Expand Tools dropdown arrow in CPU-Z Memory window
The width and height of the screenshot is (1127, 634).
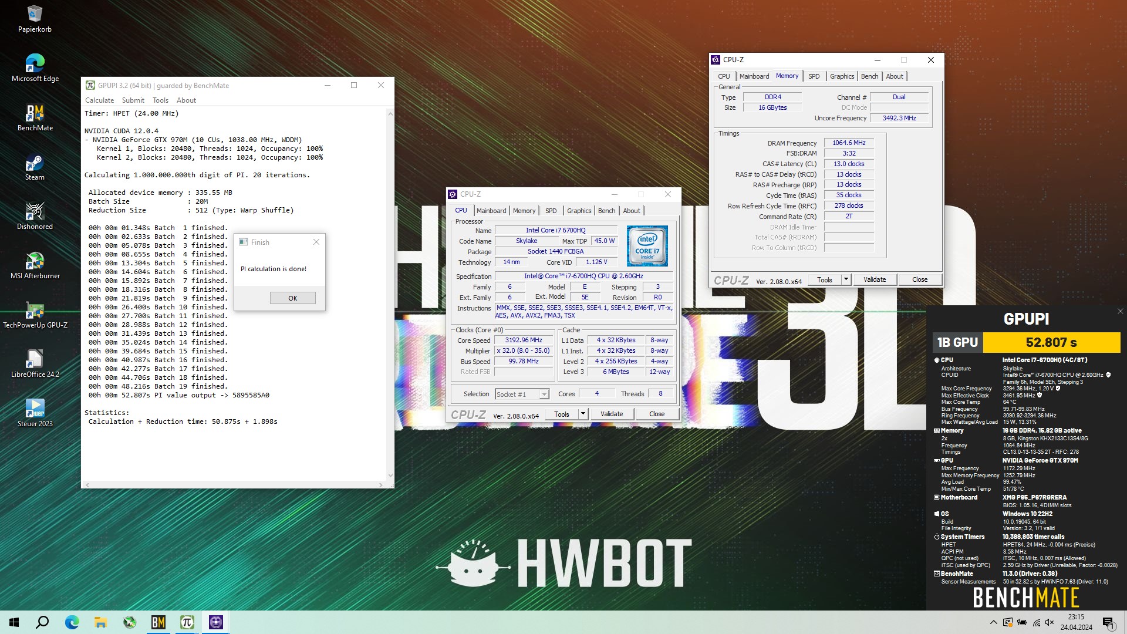tap(846, 279)
